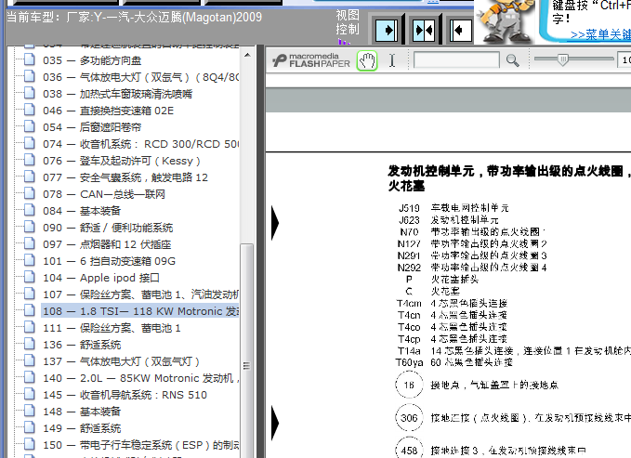Click the document icon beside 035
Screen dimensions: 631x458
coord(30,59)
